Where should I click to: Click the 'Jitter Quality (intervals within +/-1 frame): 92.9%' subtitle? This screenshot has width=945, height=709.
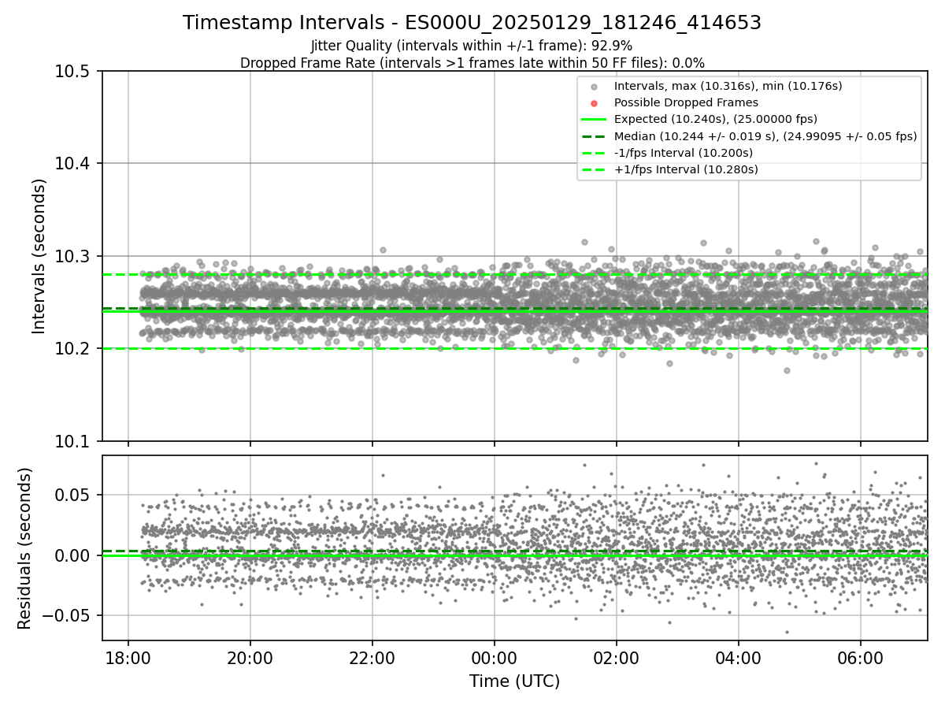(x=472, y=46)
